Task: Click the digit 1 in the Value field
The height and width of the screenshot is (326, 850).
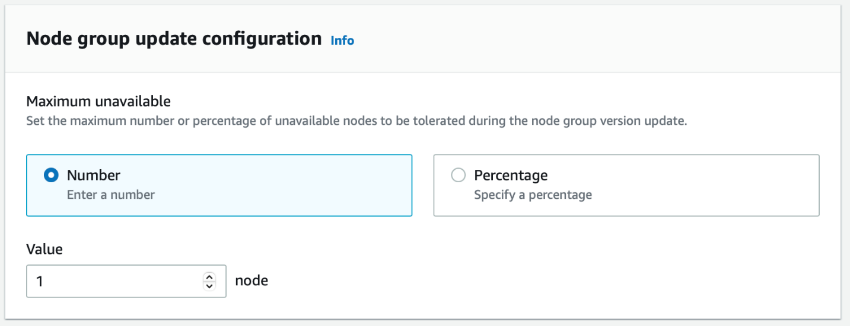Action: point(40,281)
